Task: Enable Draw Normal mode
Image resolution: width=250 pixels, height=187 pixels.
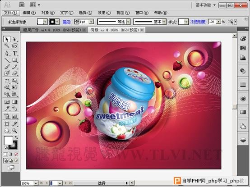Action: coord(5,160)
